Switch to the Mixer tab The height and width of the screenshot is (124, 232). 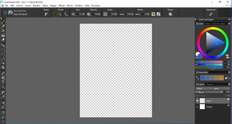pyautogui.click(x=207, y=24)
